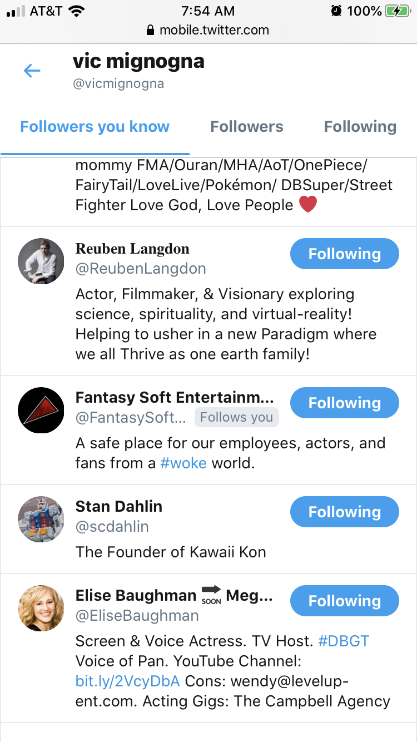Open the #DBGT hashtag link
Viewport: 417px width, 742px height.
click(344, 641)
